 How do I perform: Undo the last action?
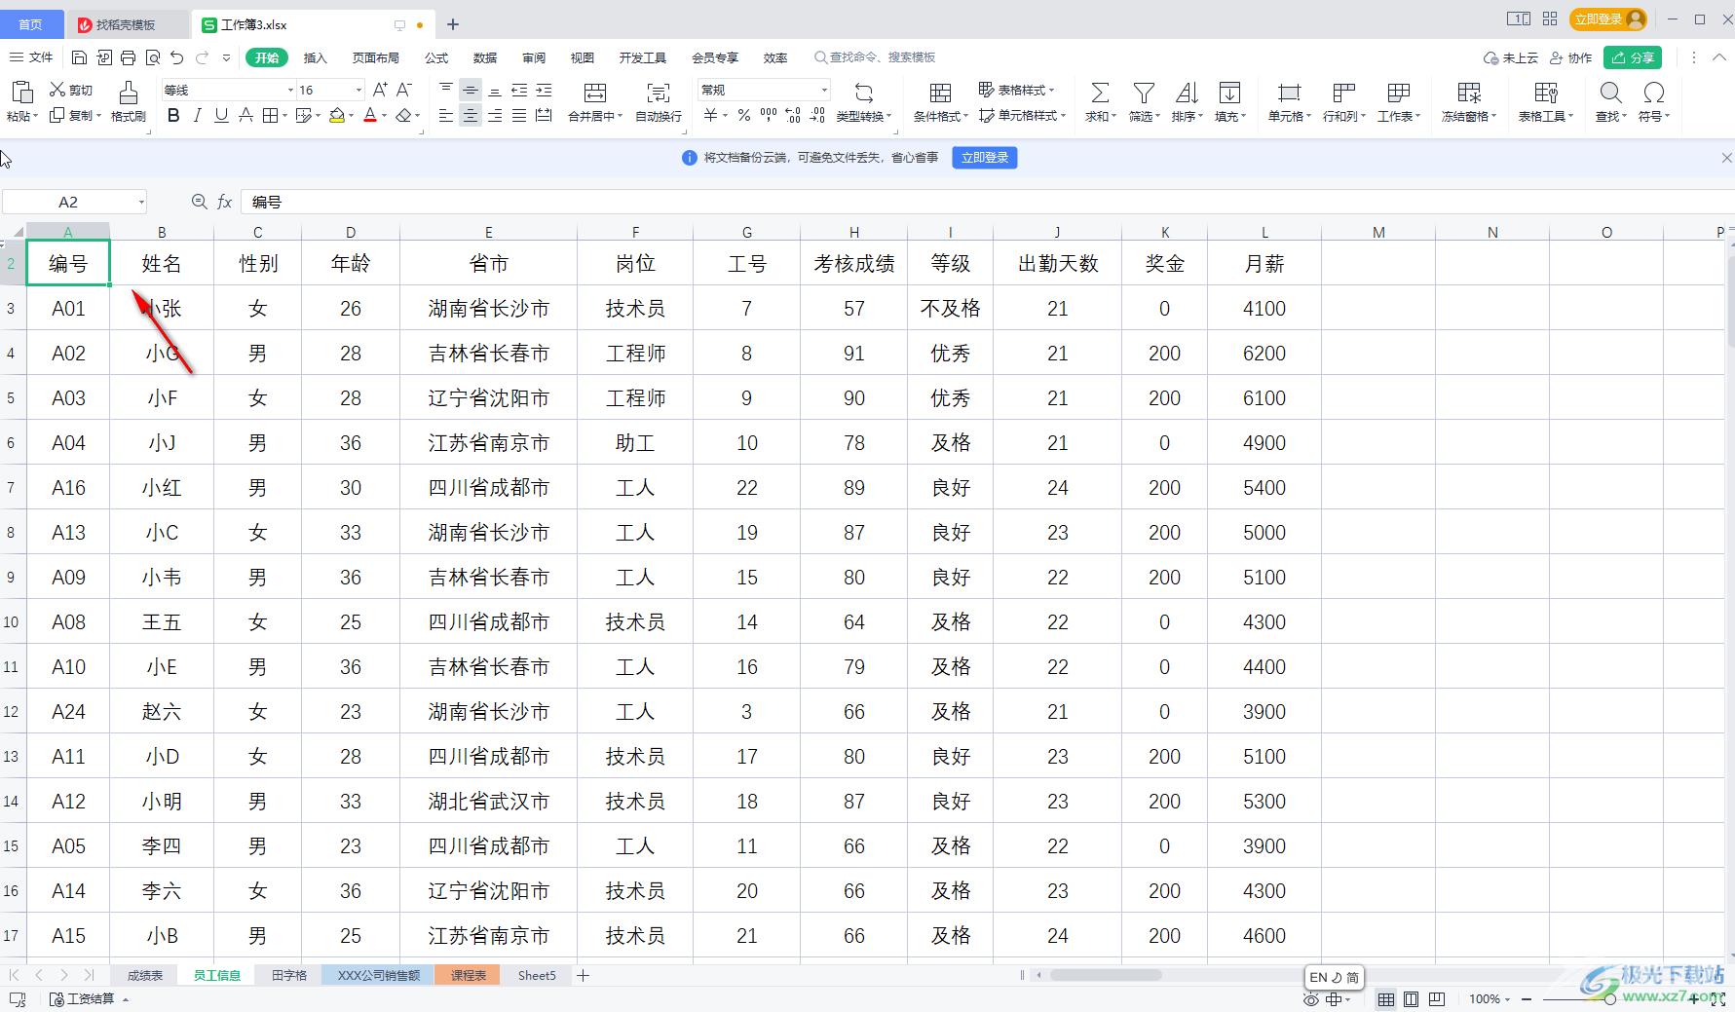tap(176, 57)
